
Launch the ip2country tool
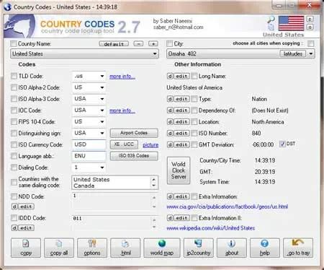[x=198, y=248]
